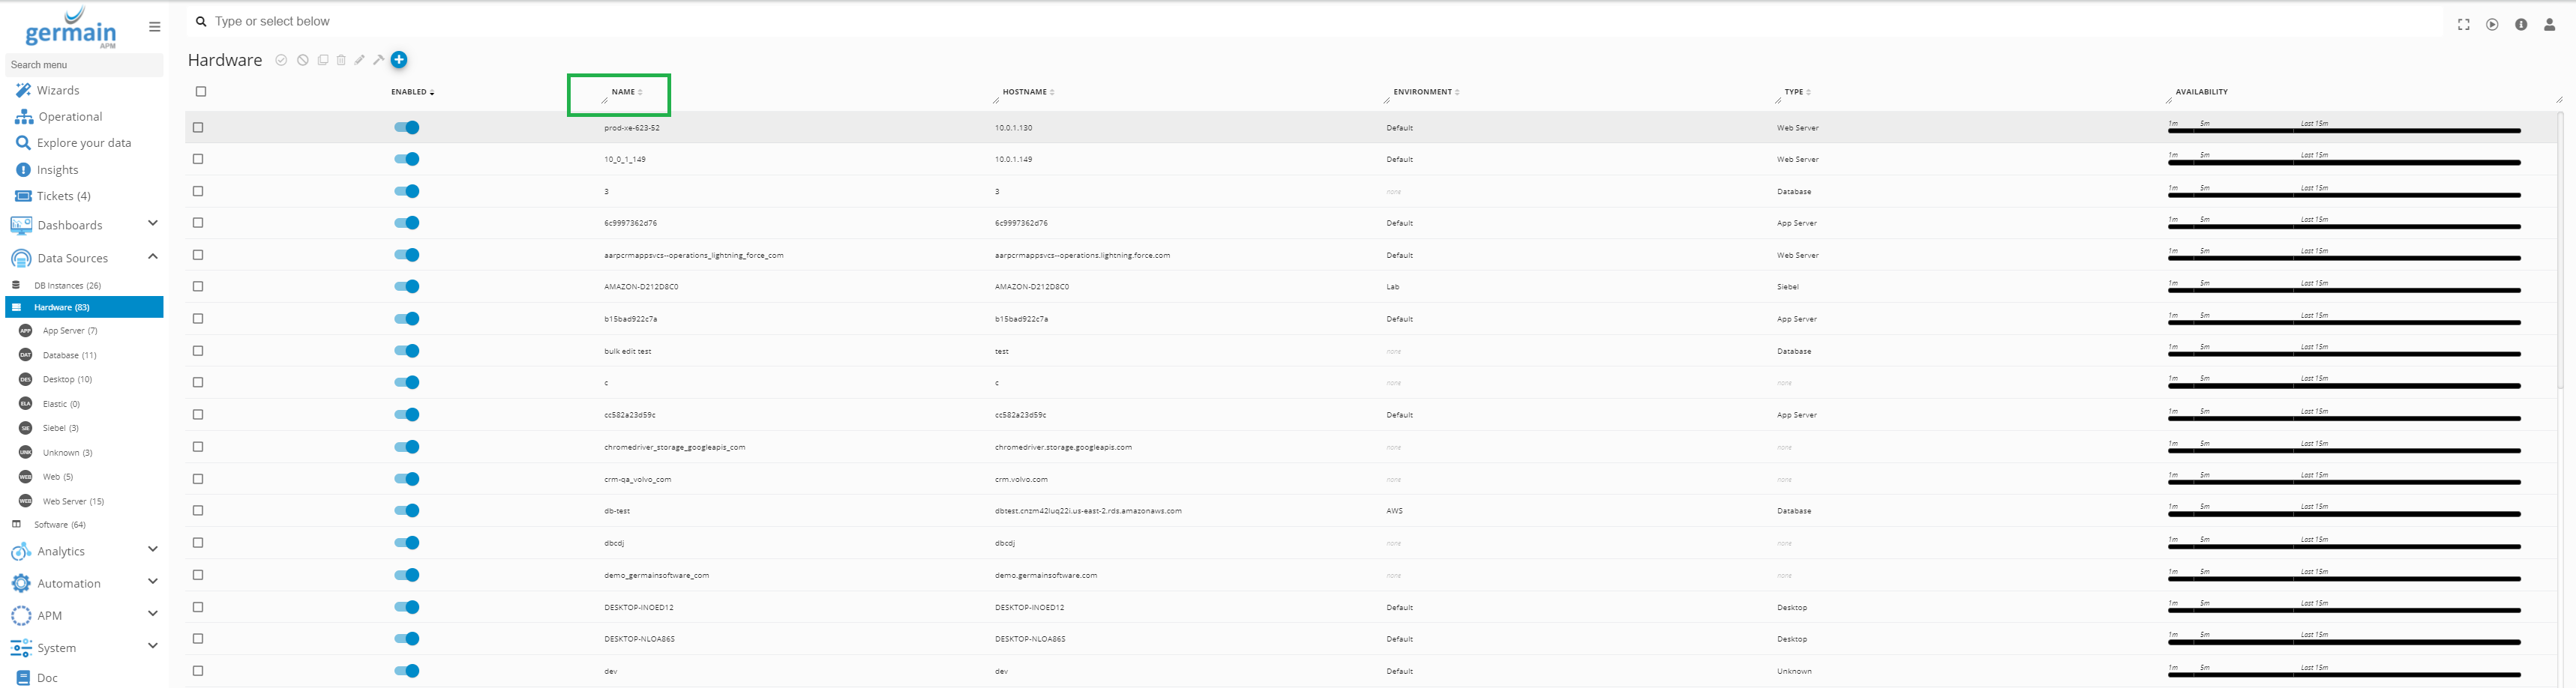Click the blue add hardware plus button
Viewport: 2576px width, 688px height.
(x=399, y=60)
